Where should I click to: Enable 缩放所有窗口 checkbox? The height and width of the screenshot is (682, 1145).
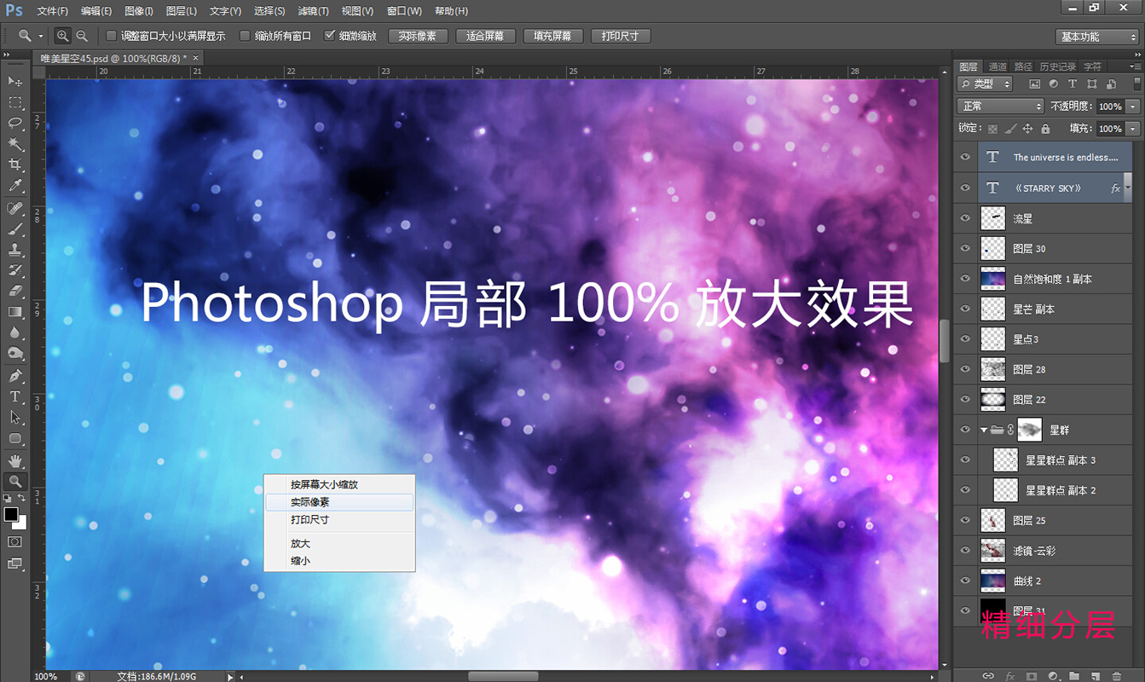click(x=245, y=36)
